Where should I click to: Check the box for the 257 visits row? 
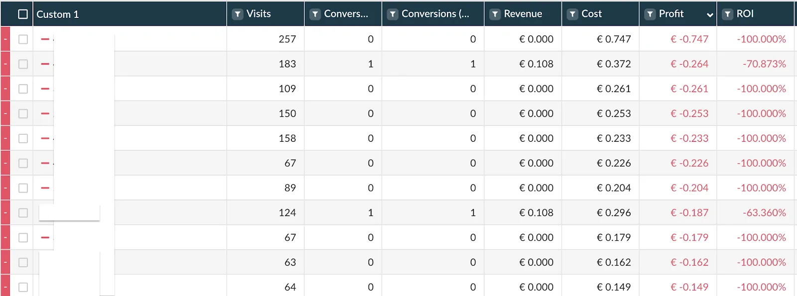pos(23,39)
